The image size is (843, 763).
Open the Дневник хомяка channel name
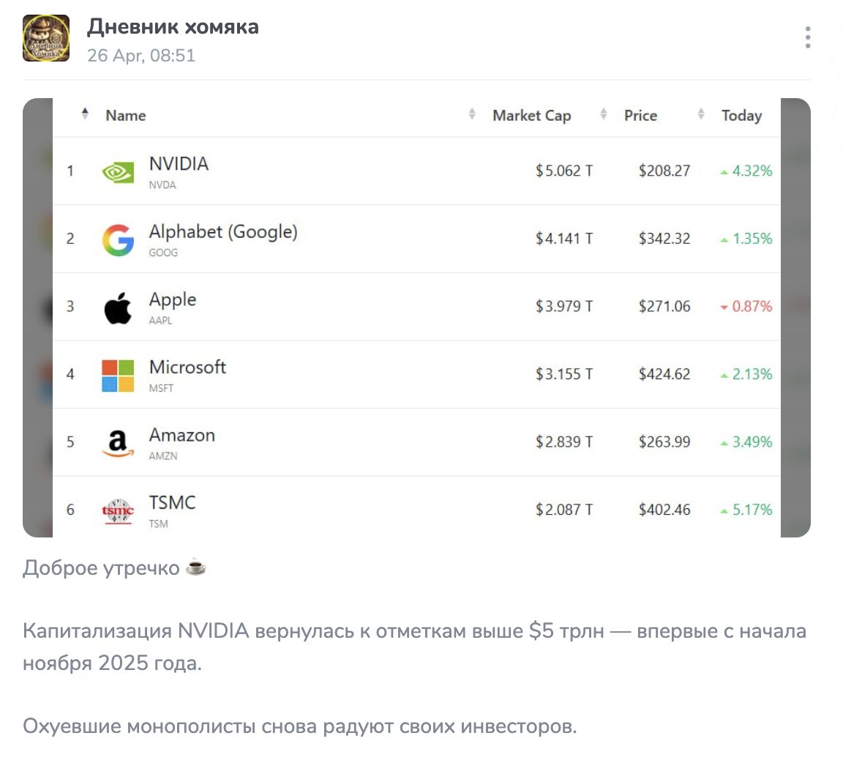click(173, 27)
